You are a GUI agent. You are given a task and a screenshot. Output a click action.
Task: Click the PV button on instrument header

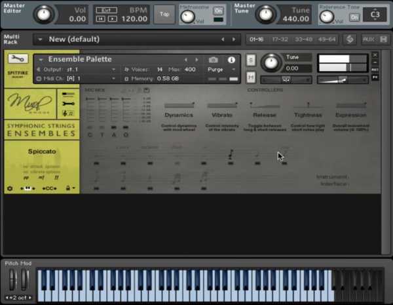pos(375,77)
